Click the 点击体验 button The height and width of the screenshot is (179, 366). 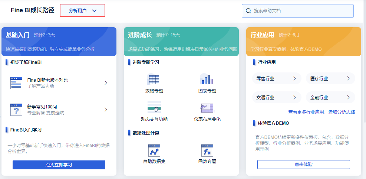[x=304, y=165]
